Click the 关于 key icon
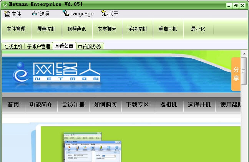249x162 pixels. click(x=105, y=13)
